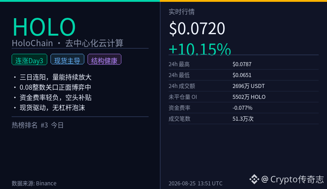
Task: Click the HoloChain · 去中心化云计算 subtitle
Action: coord(68,43)
